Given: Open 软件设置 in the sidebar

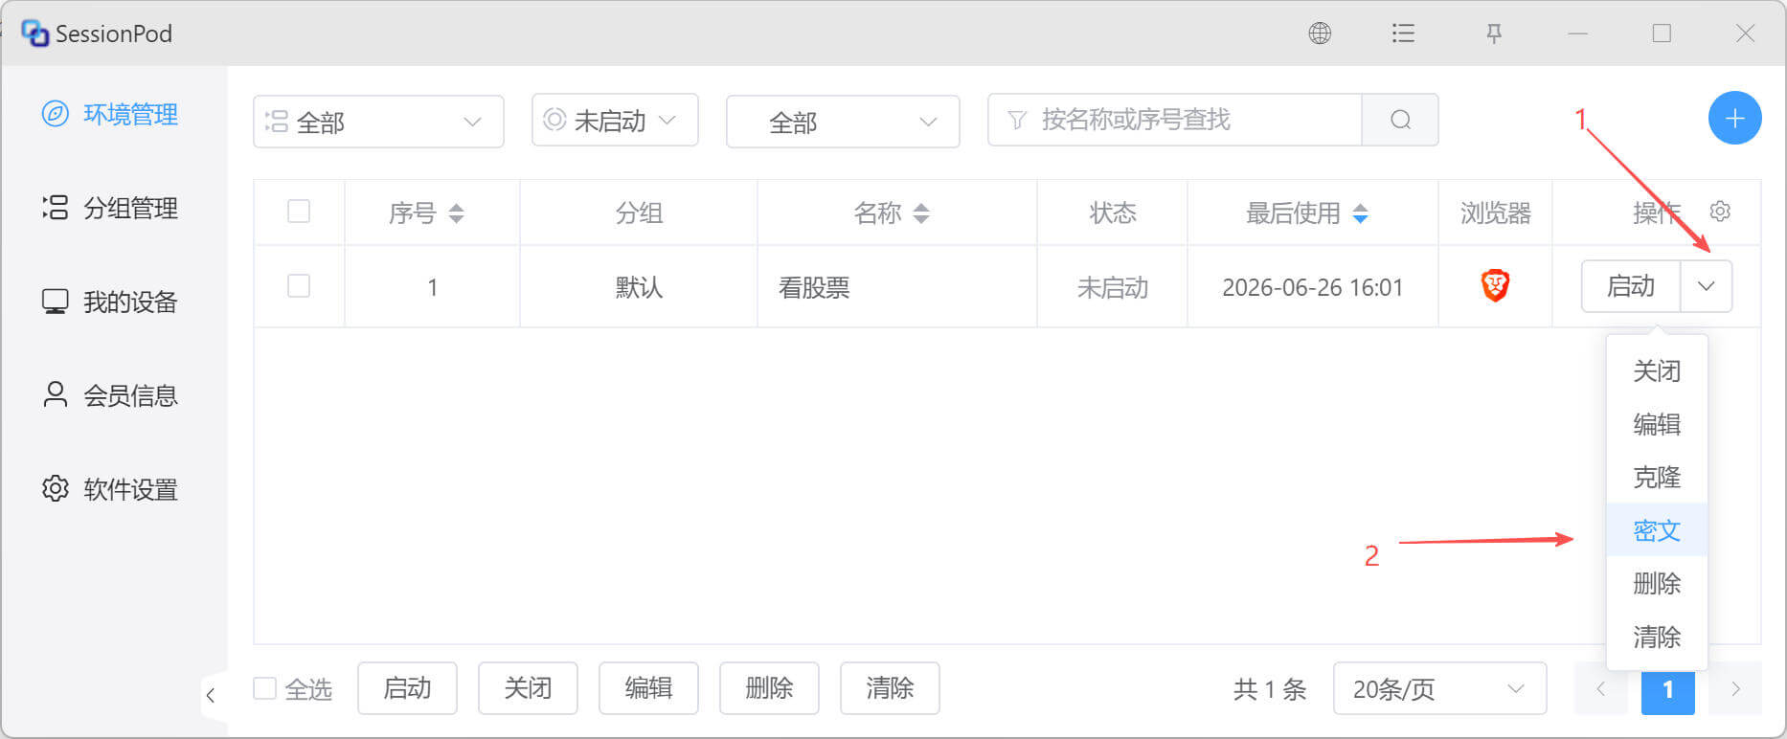Looking at the screenshot, I should [111, 489].
